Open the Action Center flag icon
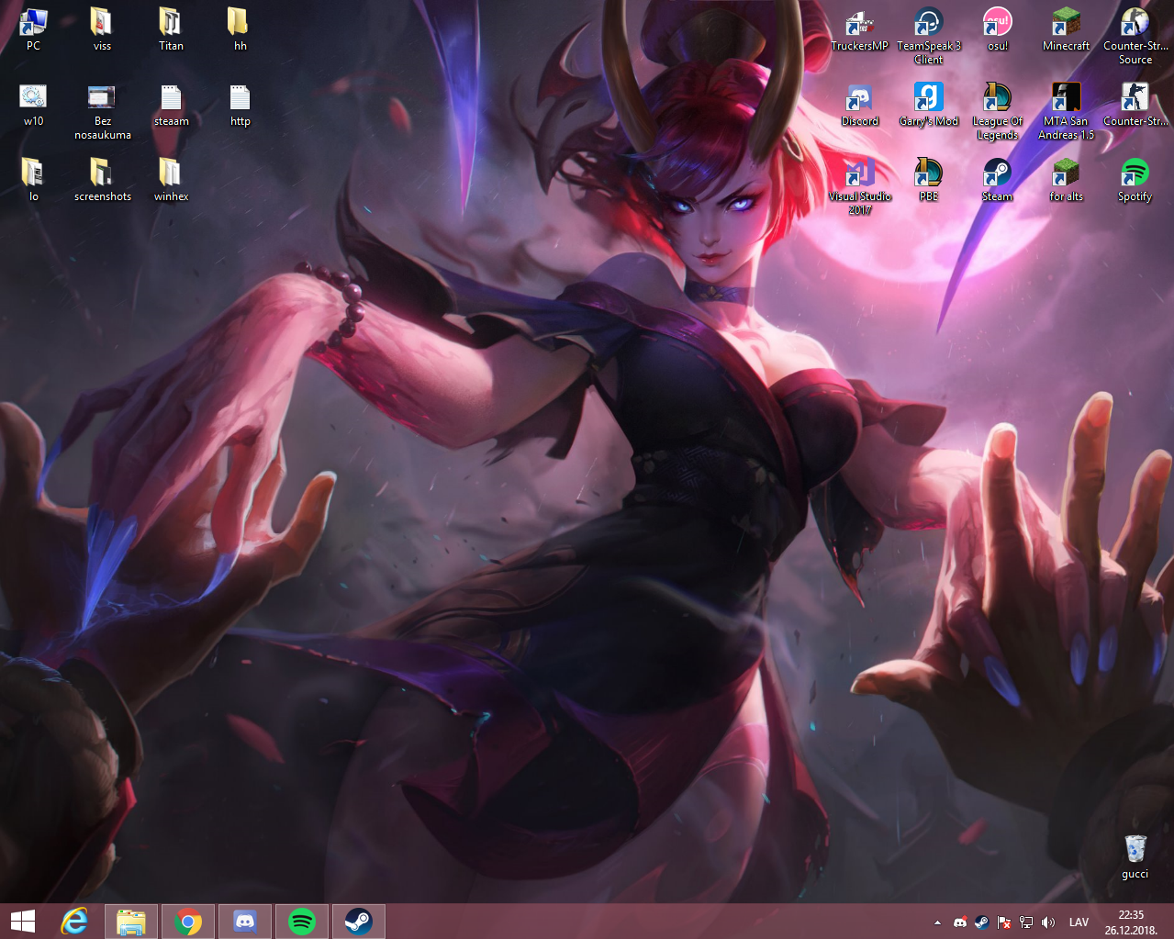Viewport: 1174px width, 939px height. (1004, 922)
